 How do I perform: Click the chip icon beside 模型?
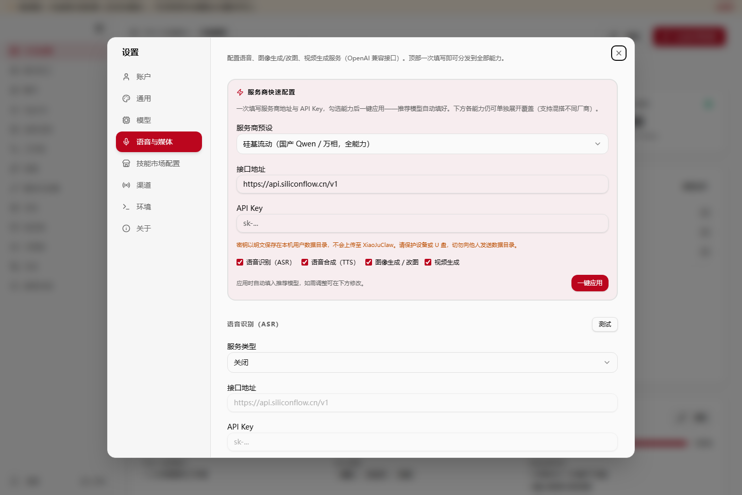(x=126, y=120)
